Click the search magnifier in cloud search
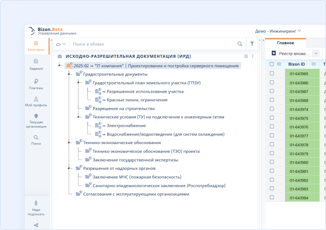The image size is (326, 230). [x=240, y=44]
